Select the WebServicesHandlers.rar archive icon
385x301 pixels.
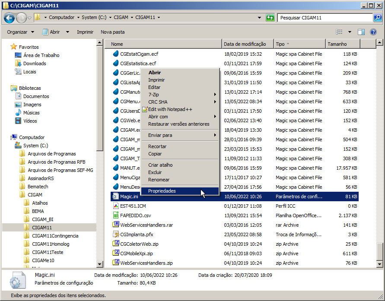tap(116, 225)
